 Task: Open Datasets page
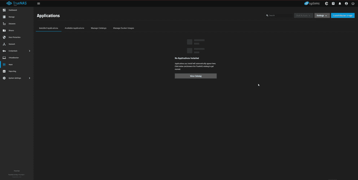pyautogui.click(x=12, y=24)
